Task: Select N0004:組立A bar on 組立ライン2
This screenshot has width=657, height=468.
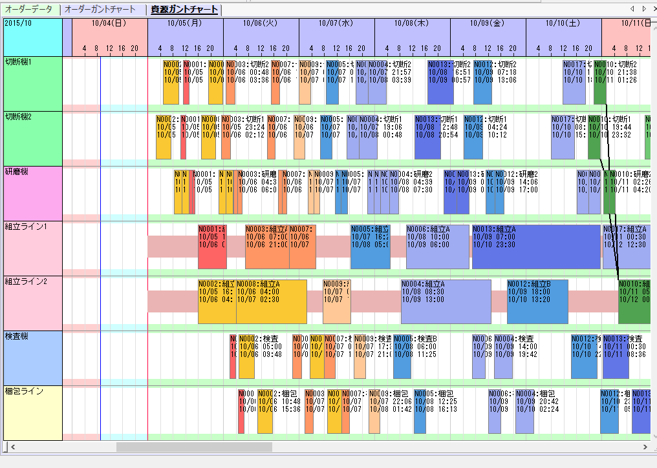Action: [446, 301]
